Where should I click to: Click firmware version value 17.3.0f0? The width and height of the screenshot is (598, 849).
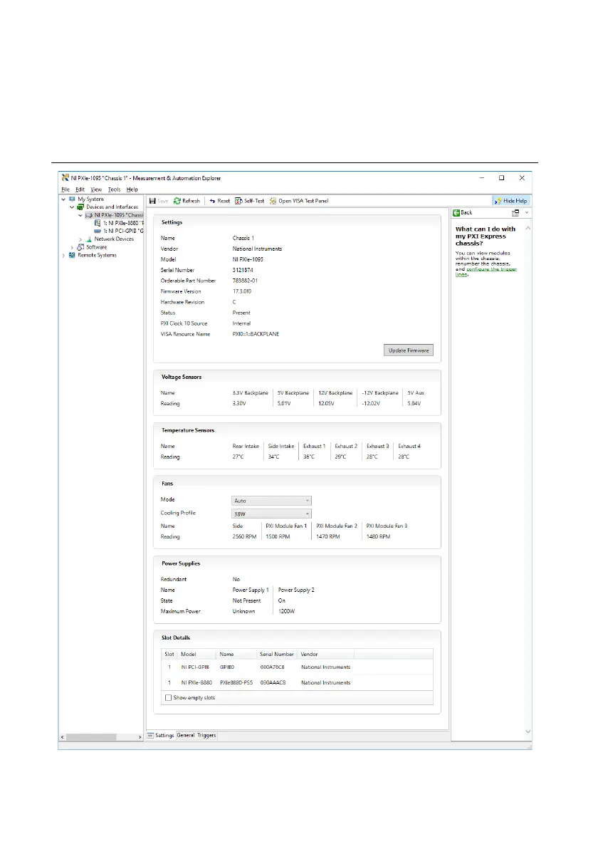click(x=242, y=291)
